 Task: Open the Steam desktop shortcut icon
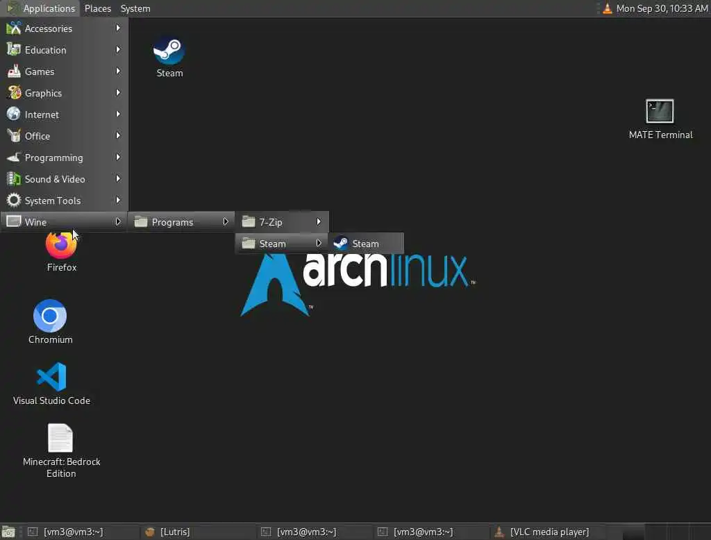point(169,51)
